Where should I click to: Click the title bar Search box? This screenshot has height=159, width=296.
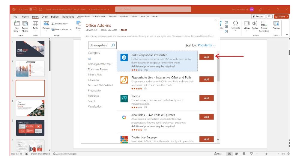153,9
